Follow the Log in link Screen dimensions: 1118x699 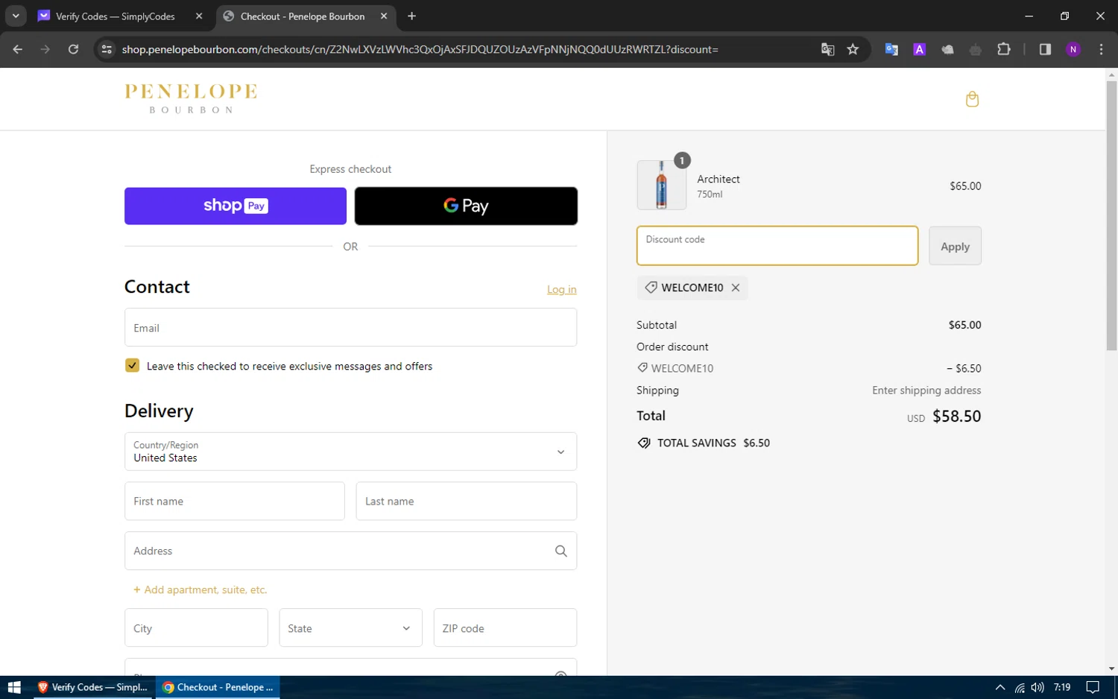click(562, 289)
